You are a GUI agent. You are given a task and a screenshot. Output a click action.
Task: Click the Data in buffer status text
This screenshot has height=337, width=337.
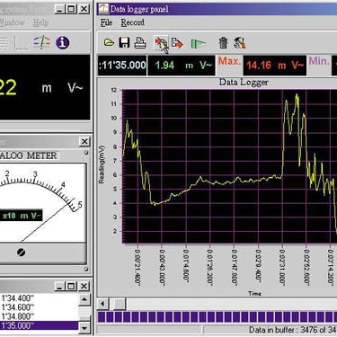tap(293, 330)
